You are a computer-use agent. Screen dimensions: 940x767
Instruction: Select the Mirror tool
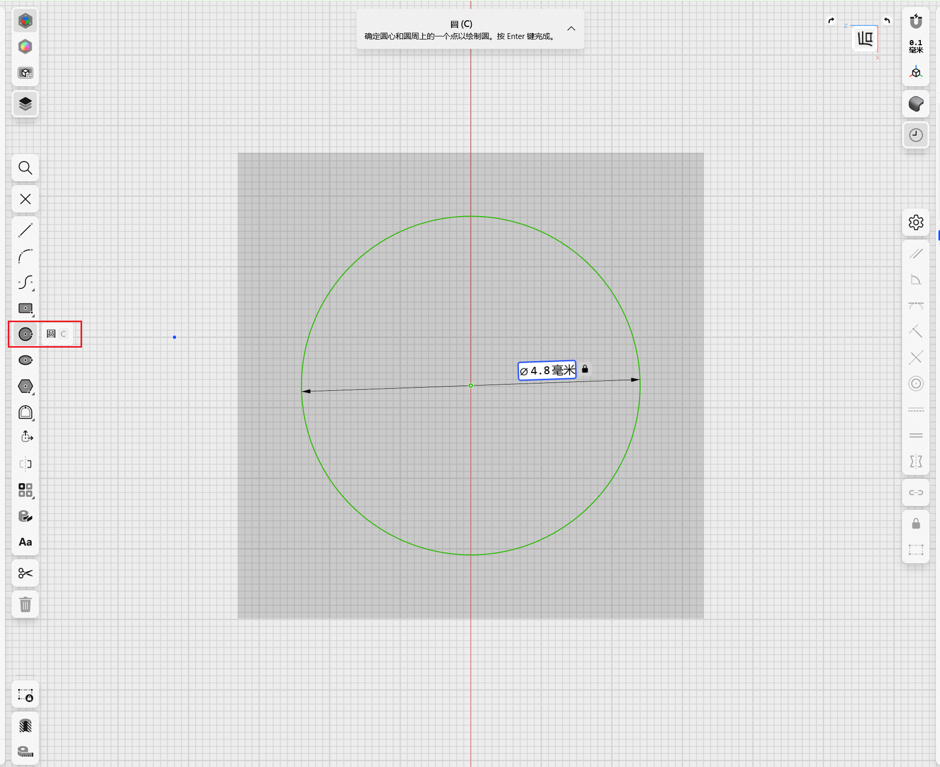point(25,464)
